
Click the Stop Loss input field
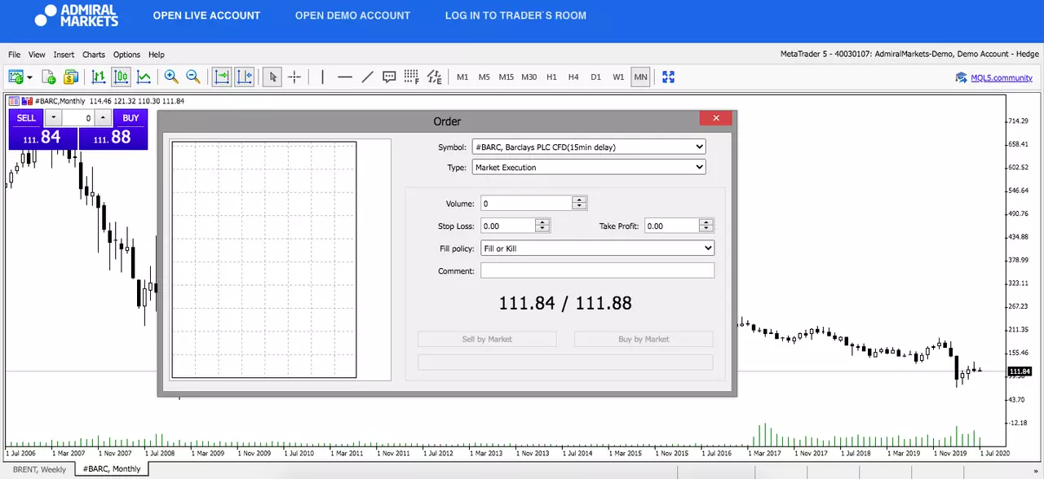(x=507, y=226)
